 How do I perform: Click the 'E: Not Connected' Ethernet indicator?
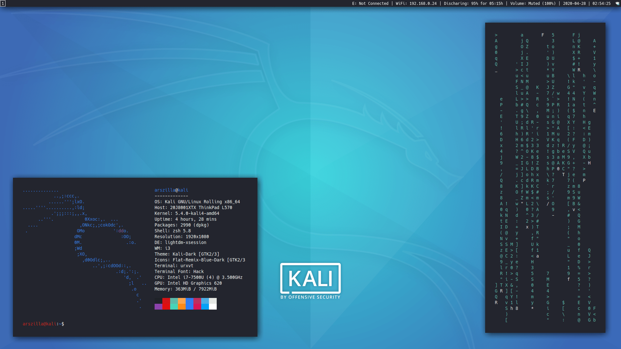click(x=371, y=4)
